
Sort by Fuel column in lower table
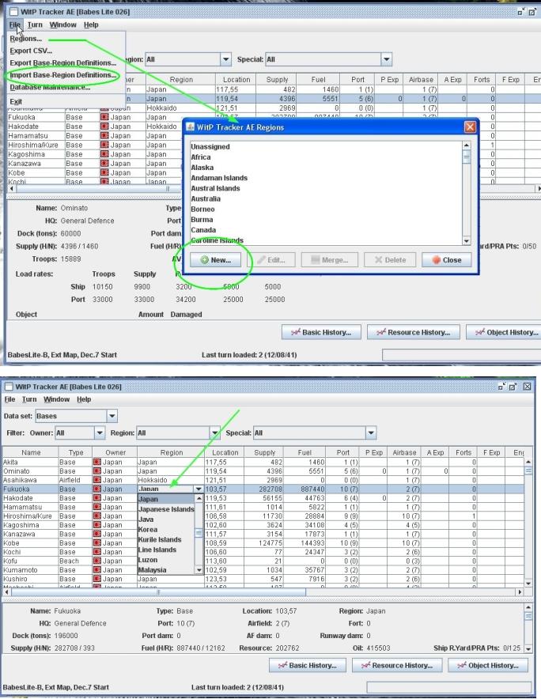click(305, 452)
